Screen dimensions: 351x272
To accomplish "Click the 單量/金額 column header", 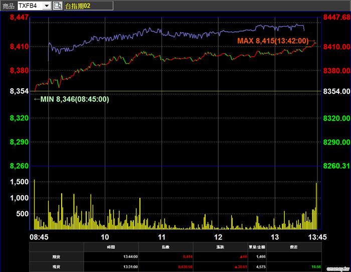I will tap(257, 247).
